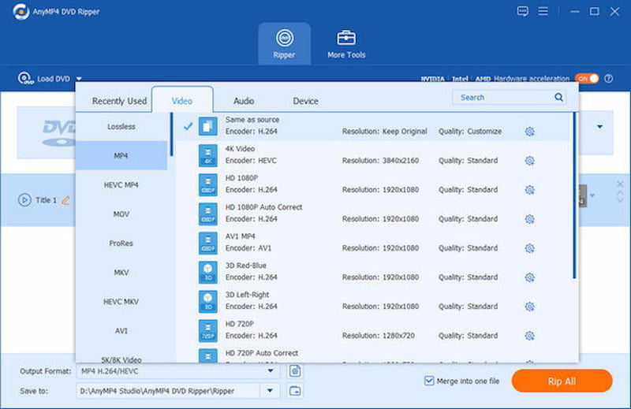This screenshot has width=631, height=409.
Task: Click the format Search field
Action: (503, 98)
